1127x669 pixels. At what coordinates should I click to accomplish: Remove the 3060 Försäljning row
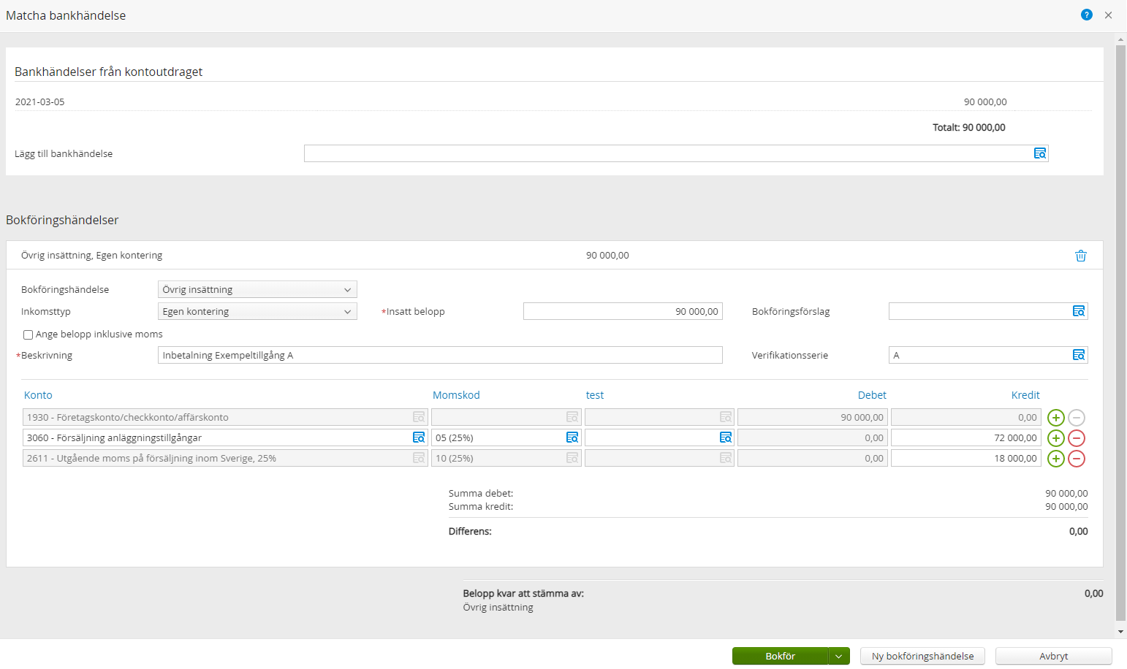[x=1076, y=438]
